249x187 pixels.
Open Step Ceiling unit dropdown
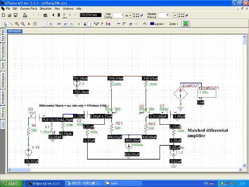click(x=130, y=15)
